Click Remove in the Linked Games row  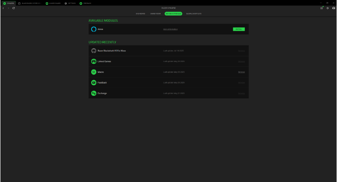pos(241,61)
